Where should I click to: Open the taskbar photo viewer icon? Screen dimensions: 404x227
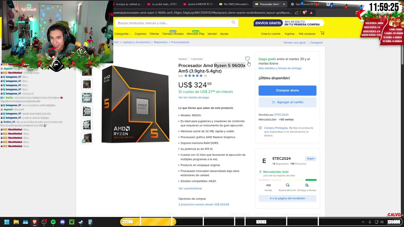click(25, 222)
